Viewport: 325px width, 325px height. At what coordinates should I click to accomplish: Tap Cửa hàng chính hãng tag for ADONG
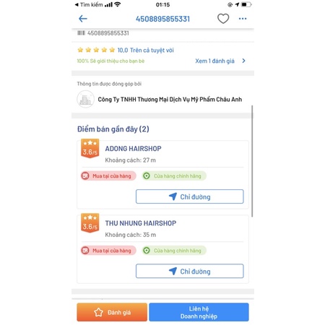pos(174,176)
